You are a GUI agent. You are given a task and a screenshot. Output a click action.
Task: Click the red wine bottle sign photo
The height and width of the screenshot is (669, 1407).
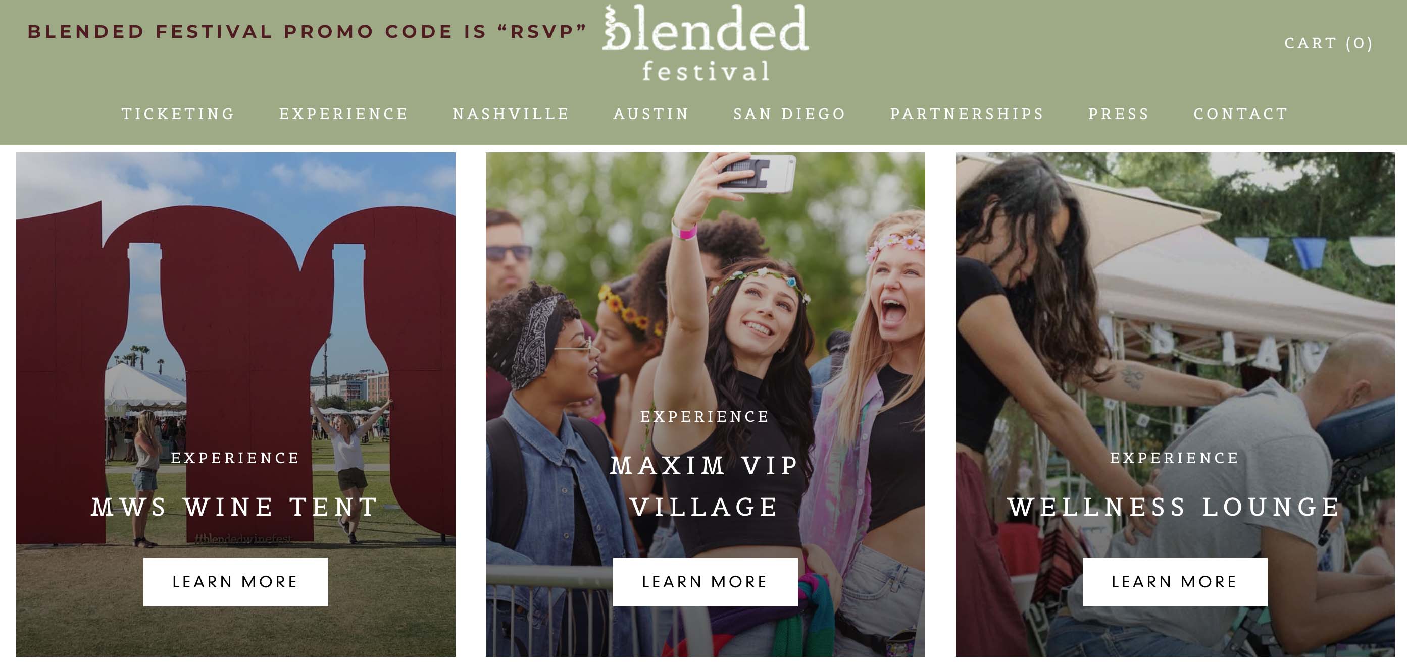tap(235, 327)
